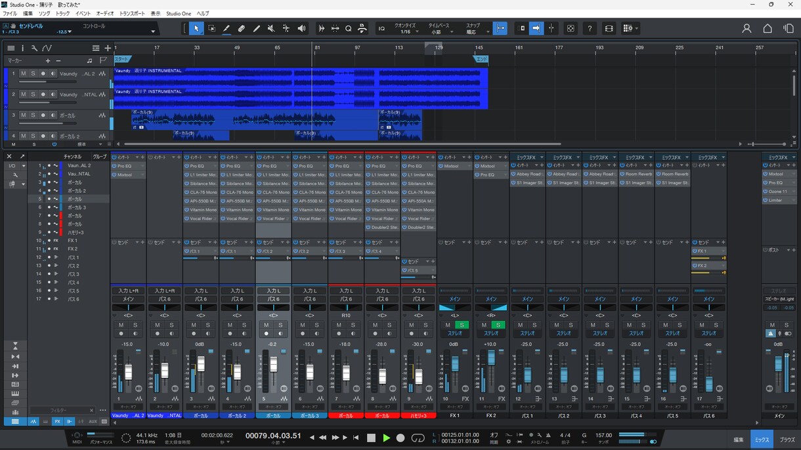The width and height of the screenshot is (801, 450).
Task: Detach the mixer console with arrow icon
Action: click(22, 157)
